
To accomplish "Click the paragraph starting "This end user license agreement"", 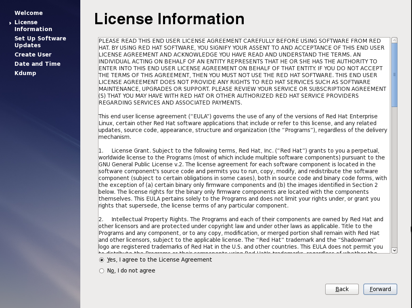I will [x=243, y=126].
